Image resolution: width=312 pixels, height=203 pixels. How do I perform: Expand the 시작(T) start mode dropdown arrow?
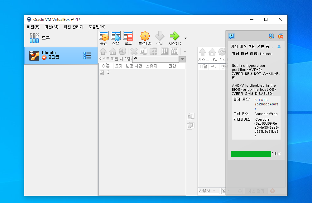(x=185, y=38)
